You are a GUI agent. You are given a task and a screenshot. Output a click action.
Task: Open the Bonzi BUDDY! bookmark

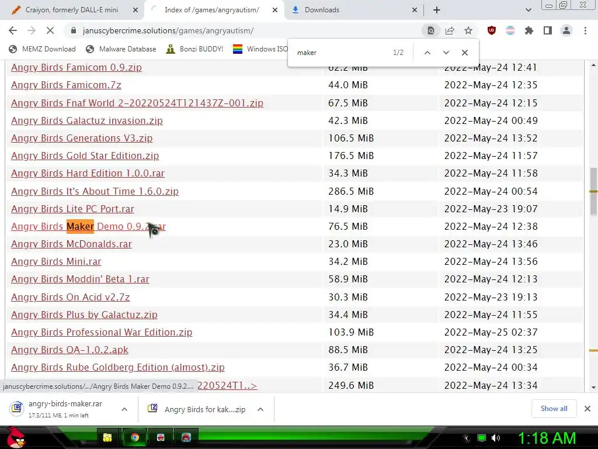pos(194,49)
